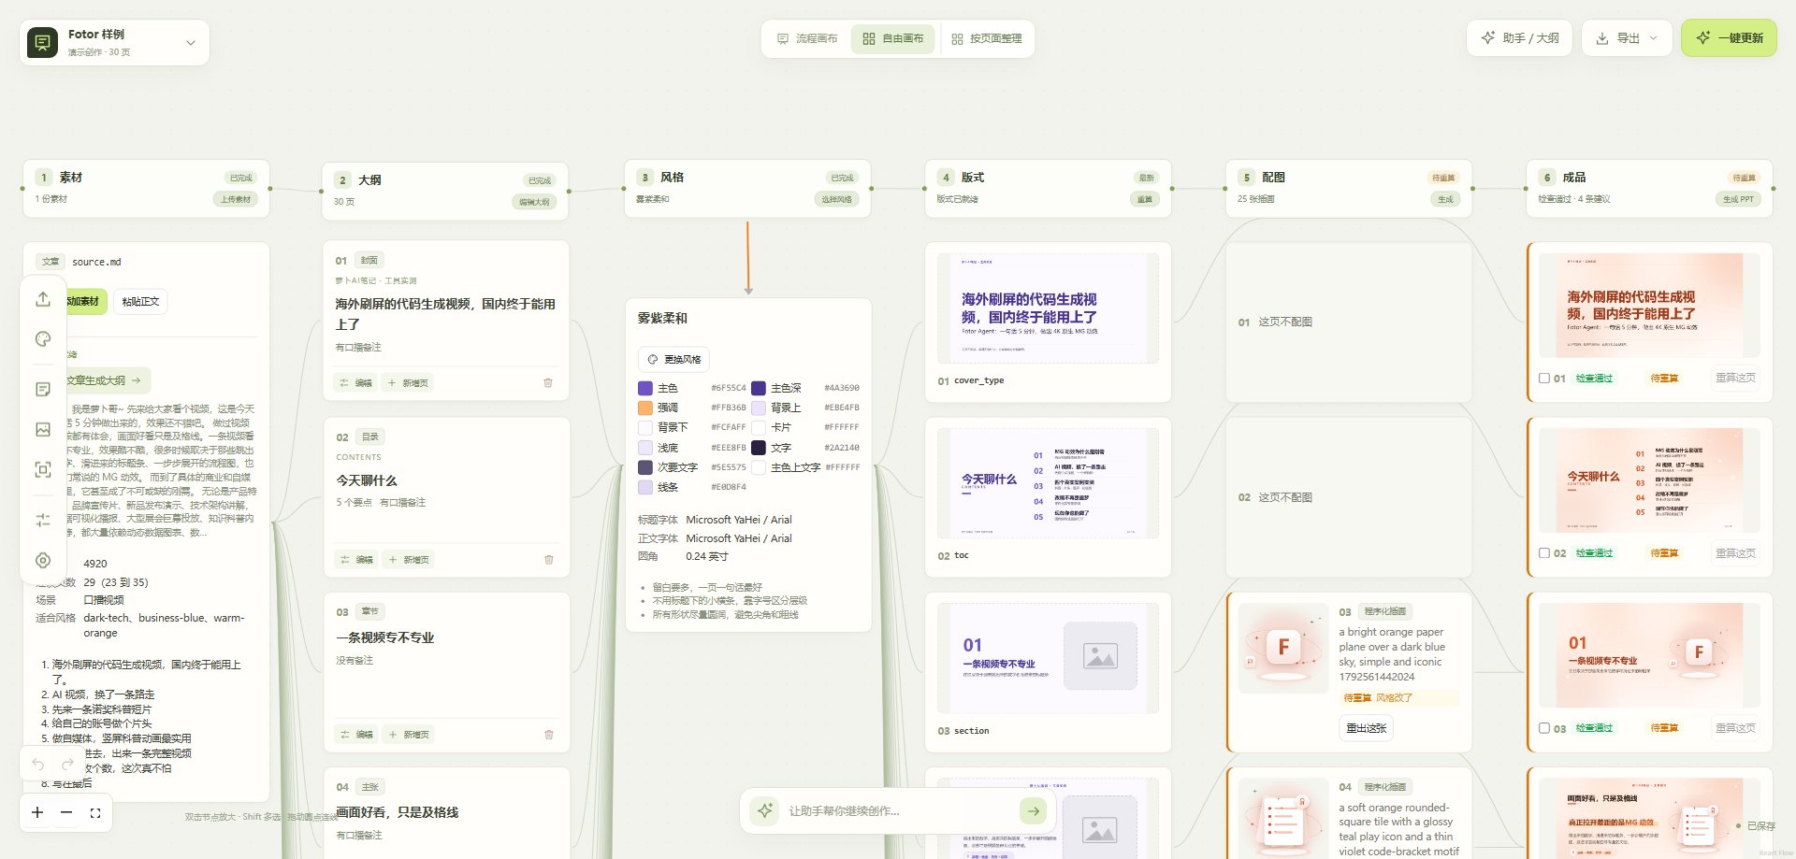Screen dimensions: 1796x859
Task: Open the 导出 export dropdown
Action: pos(1627,38)
